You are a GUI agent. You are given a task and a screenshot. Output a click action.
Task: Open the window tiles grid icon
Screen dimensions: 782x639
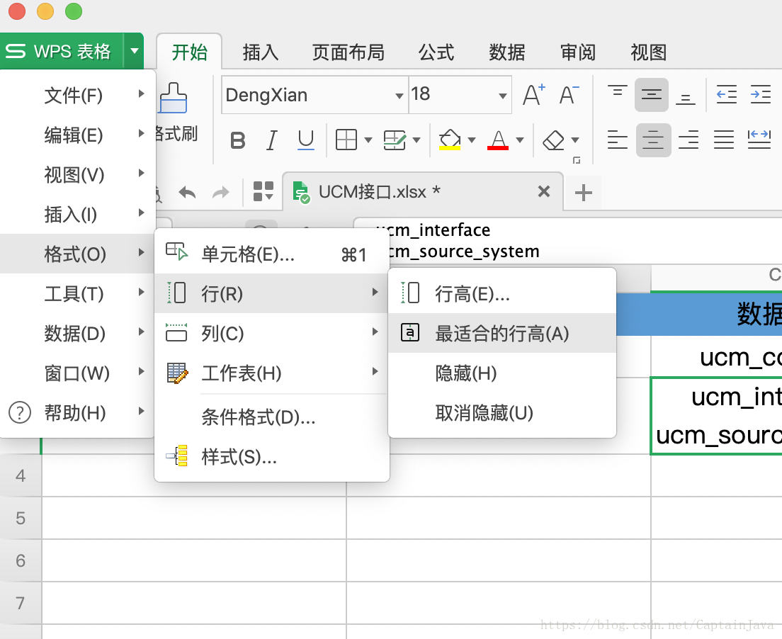pos(263,191)
